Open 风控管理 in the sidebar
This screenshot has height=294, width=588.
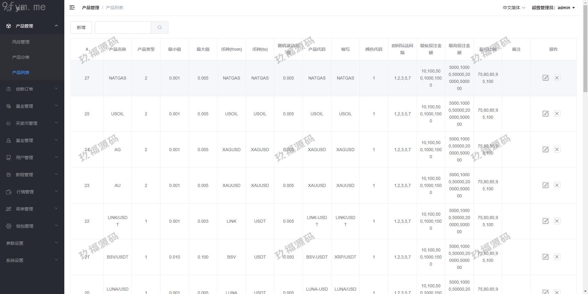[x=21, y=42]
